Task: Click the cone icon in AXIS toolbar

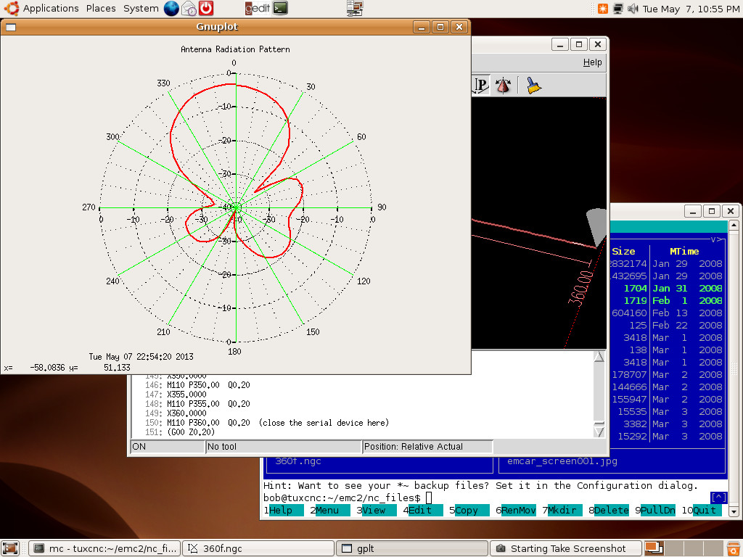Action: coord(503,86)
